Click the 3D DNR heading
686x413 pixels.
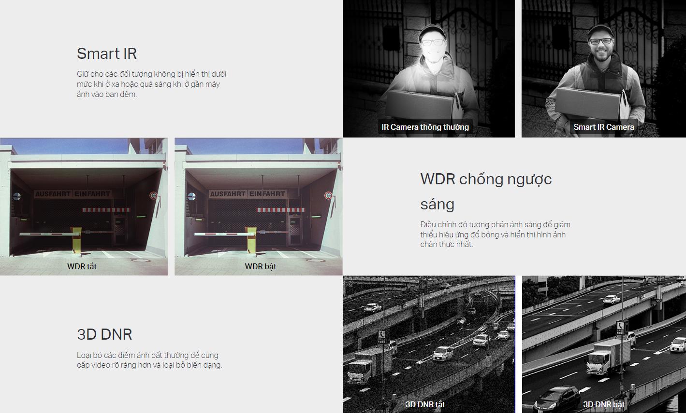point(104,334)
